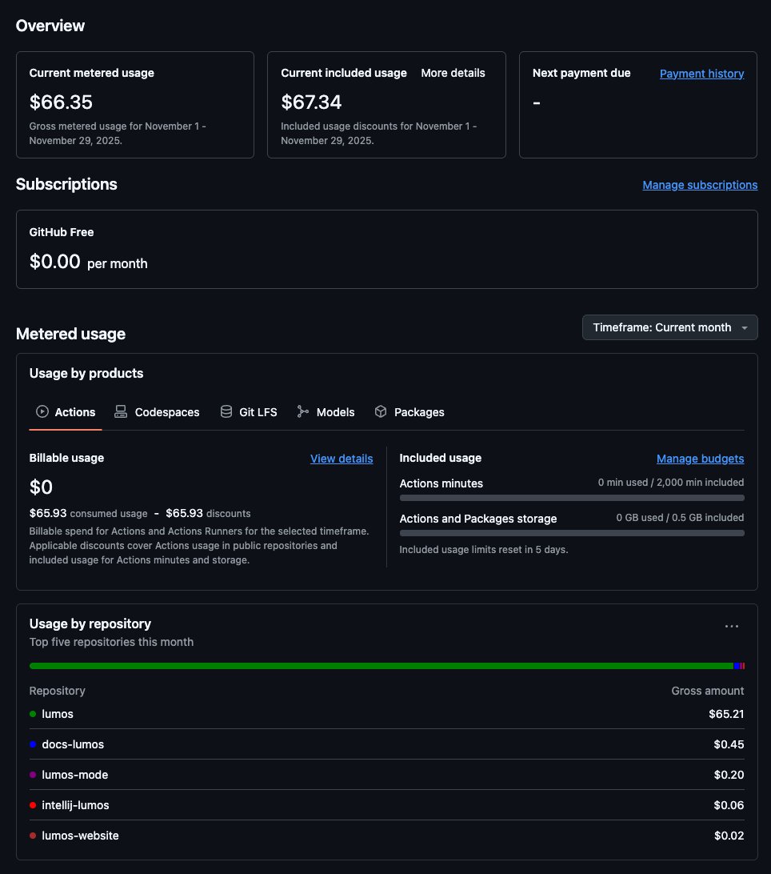Click the $0 billable usage amount
This screenshot has width=771, height=874.
41,487
